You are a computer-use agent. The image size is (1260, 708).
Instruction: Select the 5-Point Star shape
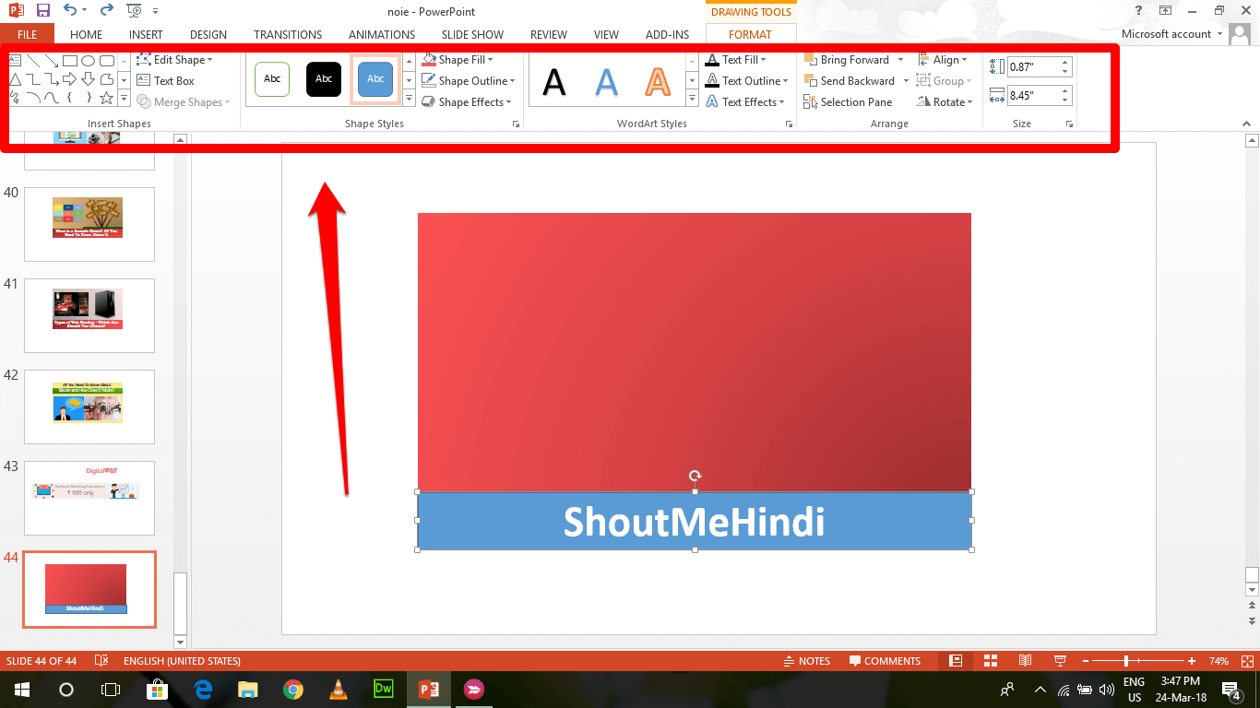pyautogui.click(x=107, y=98)
